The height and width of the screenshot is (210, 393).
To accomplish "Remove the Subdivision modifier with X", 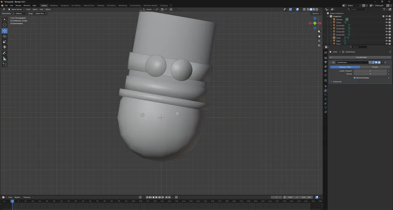I will pos(386,62).
